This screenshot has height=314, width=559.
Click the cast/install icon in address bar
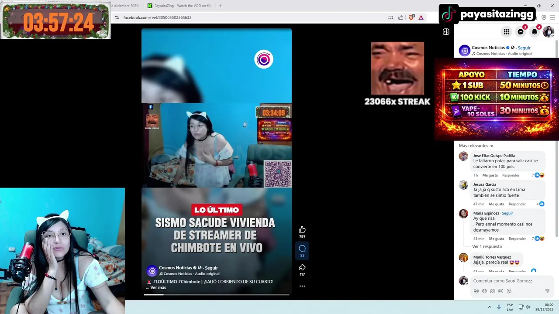point(390,17)
